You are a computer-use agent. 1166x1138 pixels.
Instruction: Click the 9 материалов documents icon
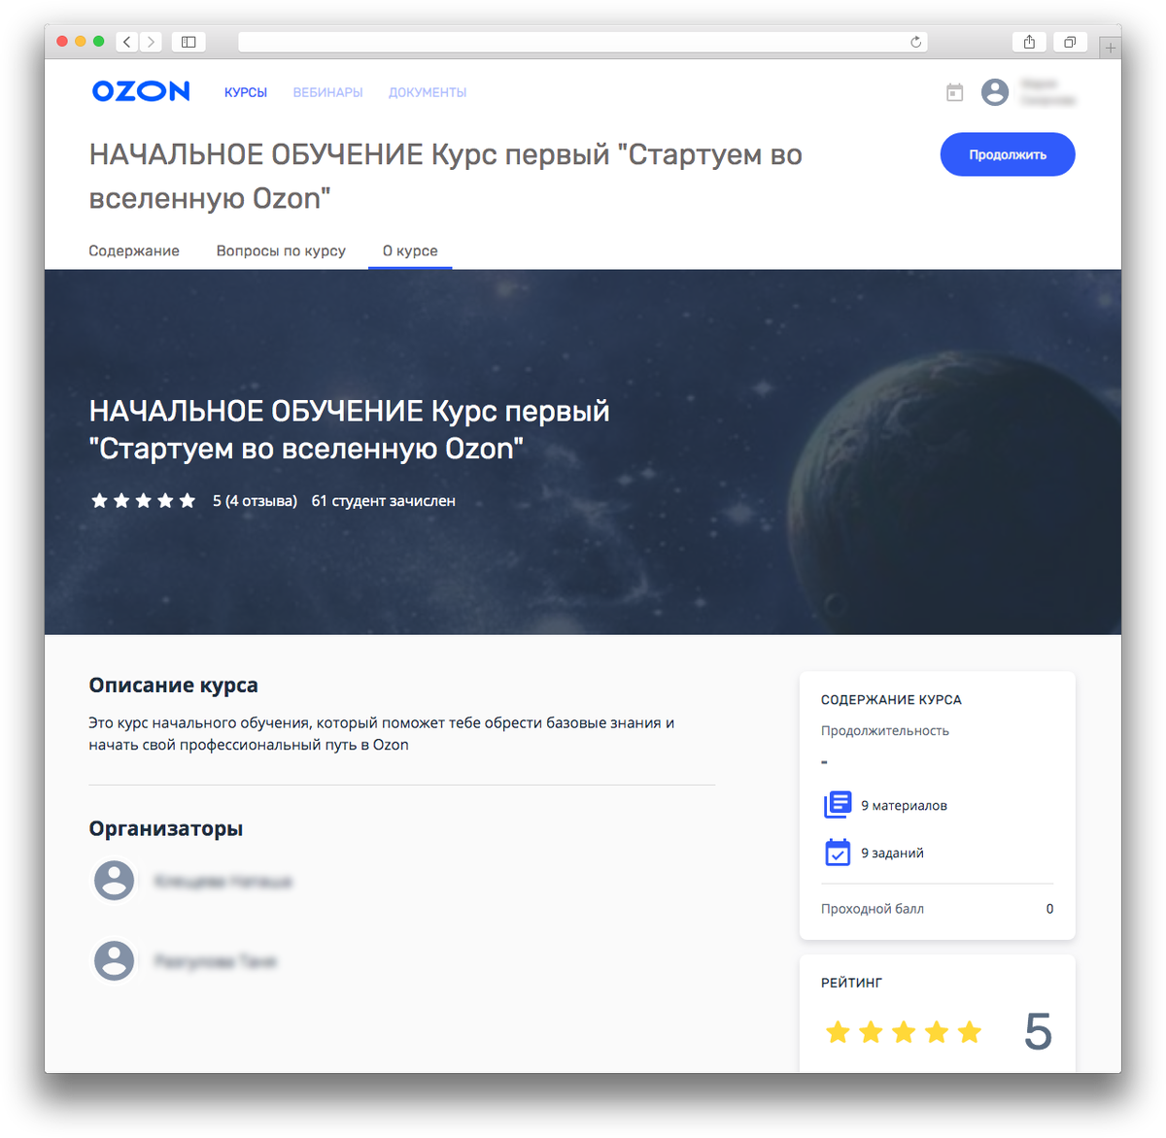pyautogui.click(x=838, y=805)
